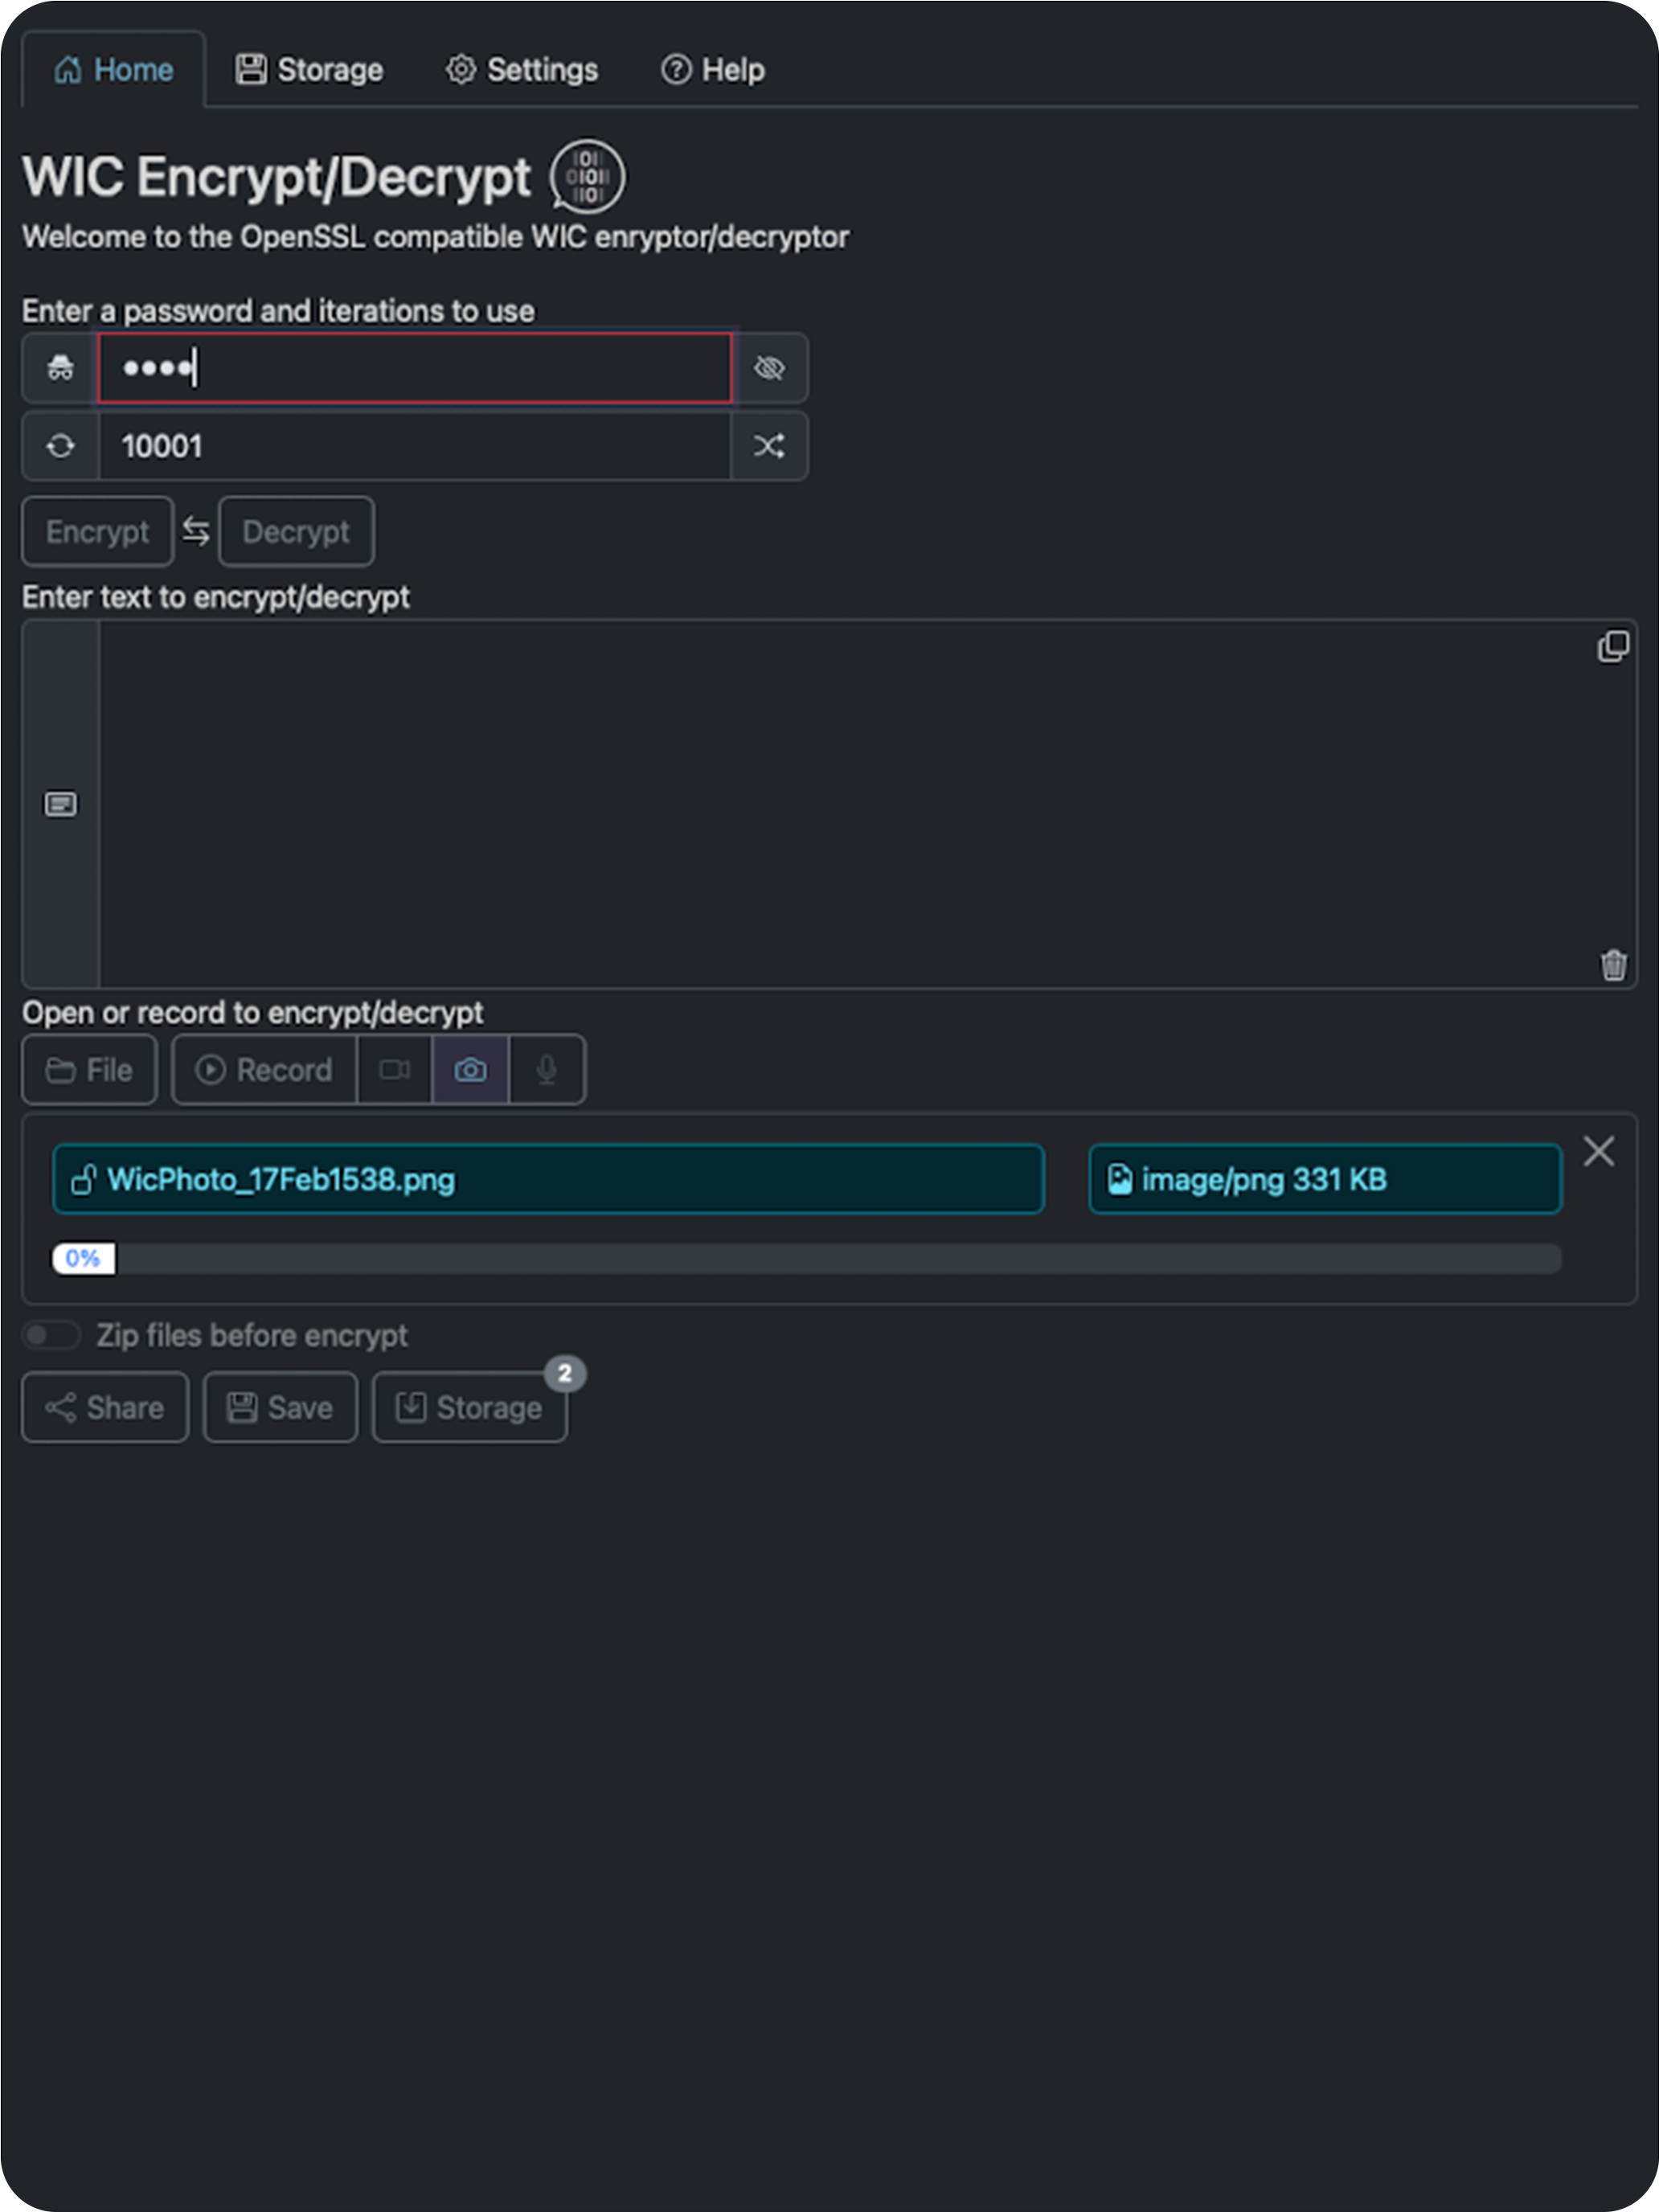Image resolution: width=1659 pixels, height=2212 pixels.
Task: Click the Save button
Action: [x=281, y=1408]
